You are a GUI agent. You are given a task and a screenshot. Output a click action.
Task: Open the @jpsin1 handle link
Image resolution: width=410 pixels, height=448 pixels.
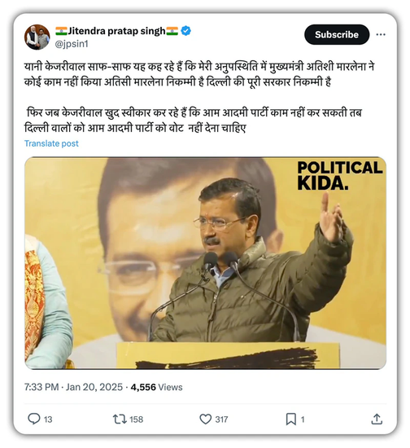(x=72, y=44)
